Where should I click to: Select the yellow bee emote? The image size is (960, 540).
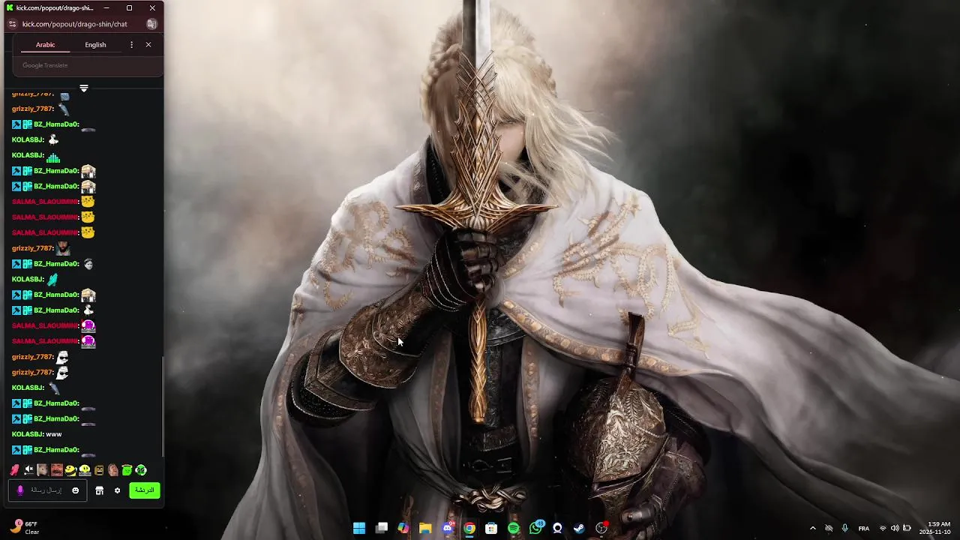click(70, 470)
